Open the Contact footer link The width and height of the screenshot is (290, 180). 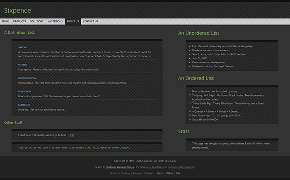point(149,173)
